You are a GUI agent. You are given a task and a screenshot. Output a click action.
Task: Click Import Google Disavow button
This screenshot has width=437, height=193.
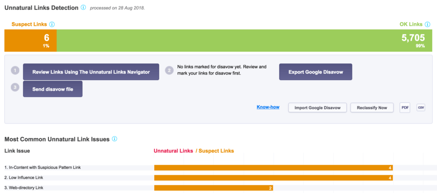(x=317, y=108)
